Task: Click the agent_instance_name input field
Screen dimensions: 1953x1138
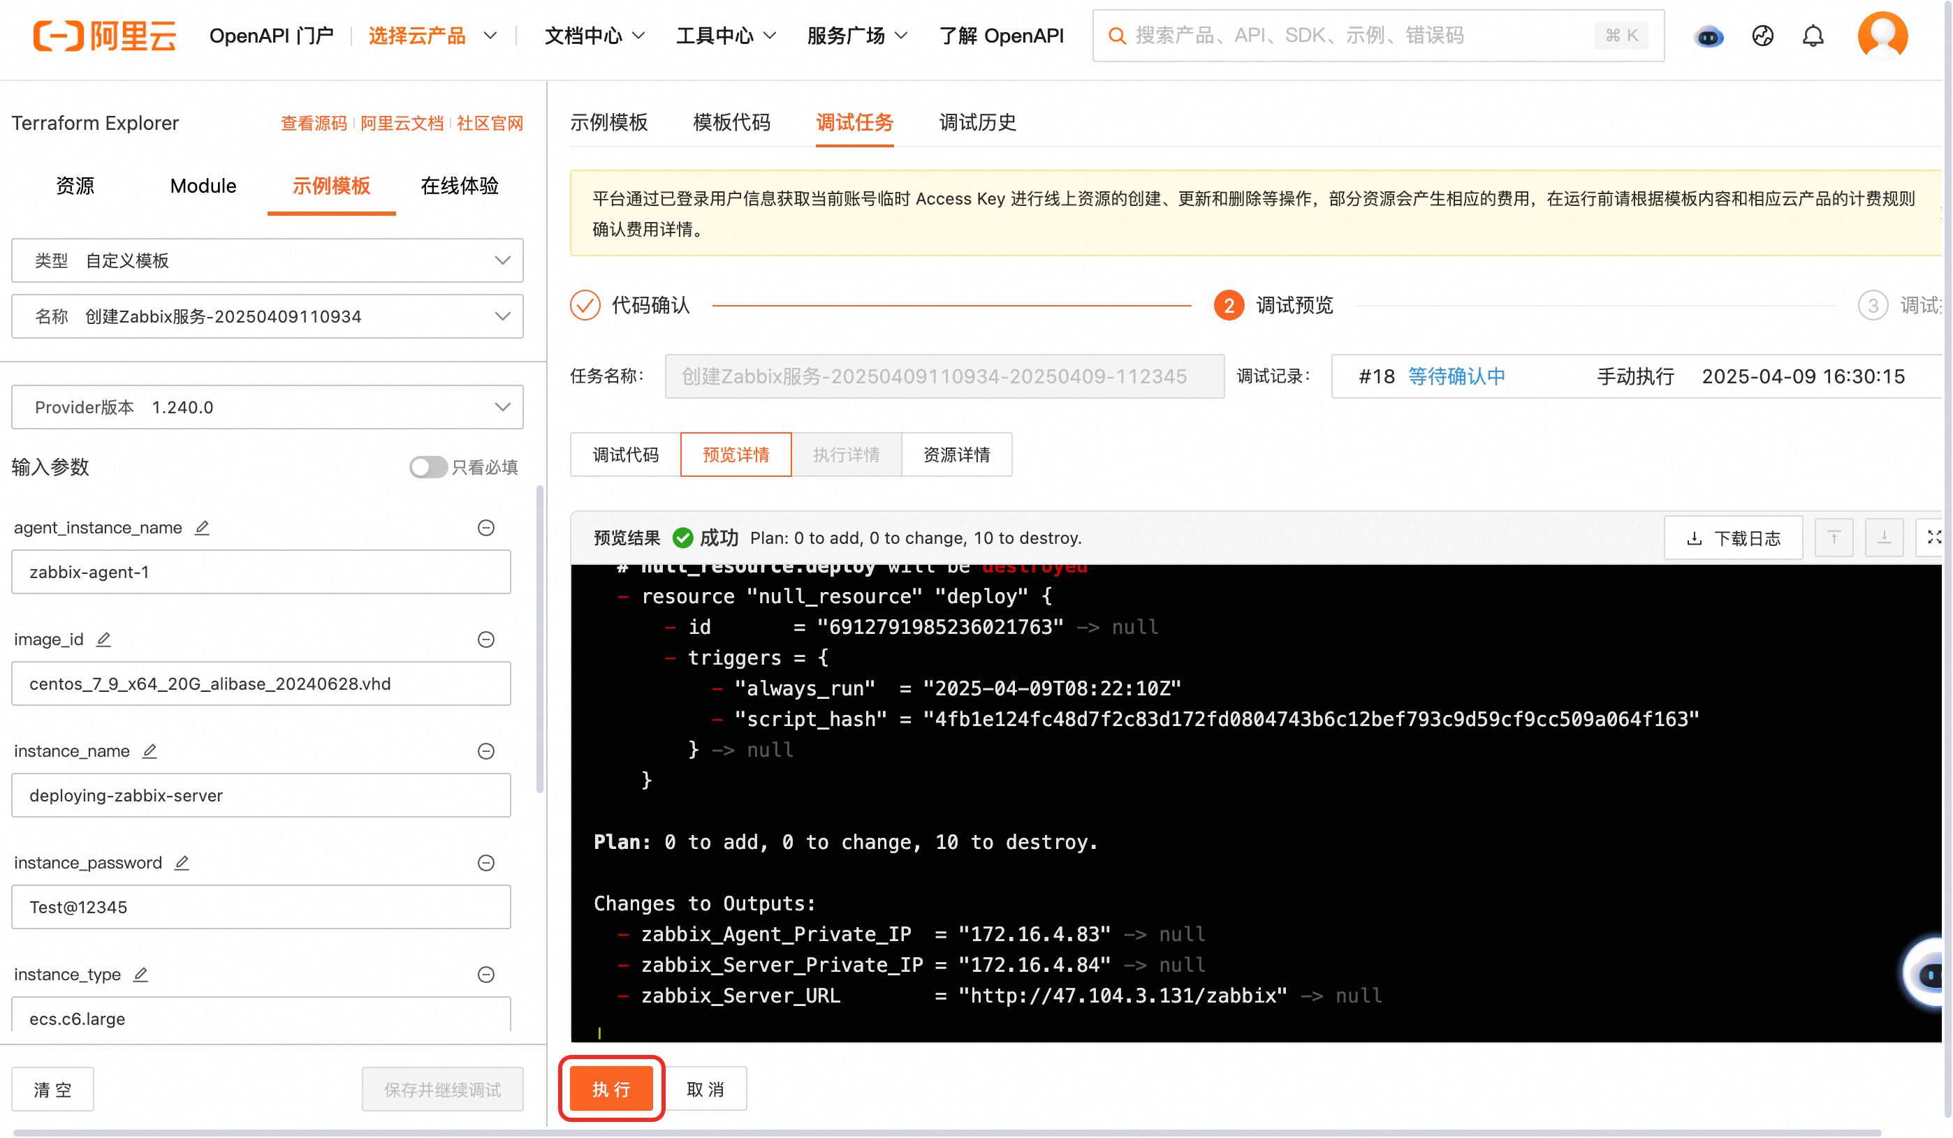Action: click(261, 572)
